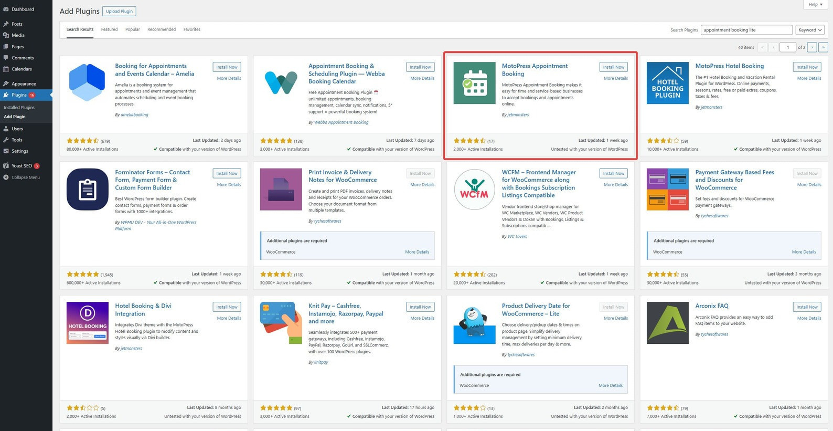Install Forminator Forms plugin
This screenshot has height=431, width=833.
coord(227,173)
